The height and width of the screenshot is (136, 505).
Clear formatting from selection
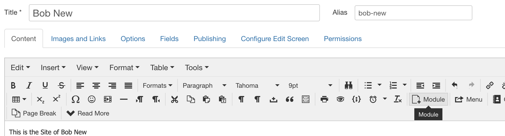pyautogui.click(x=398, y=99)
